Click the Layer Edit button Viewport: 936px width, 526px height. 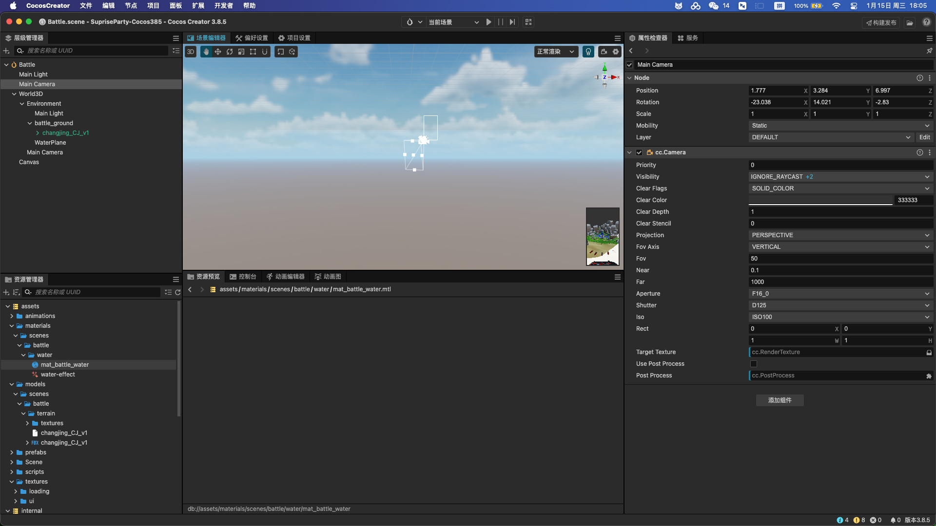click(924, 137)
